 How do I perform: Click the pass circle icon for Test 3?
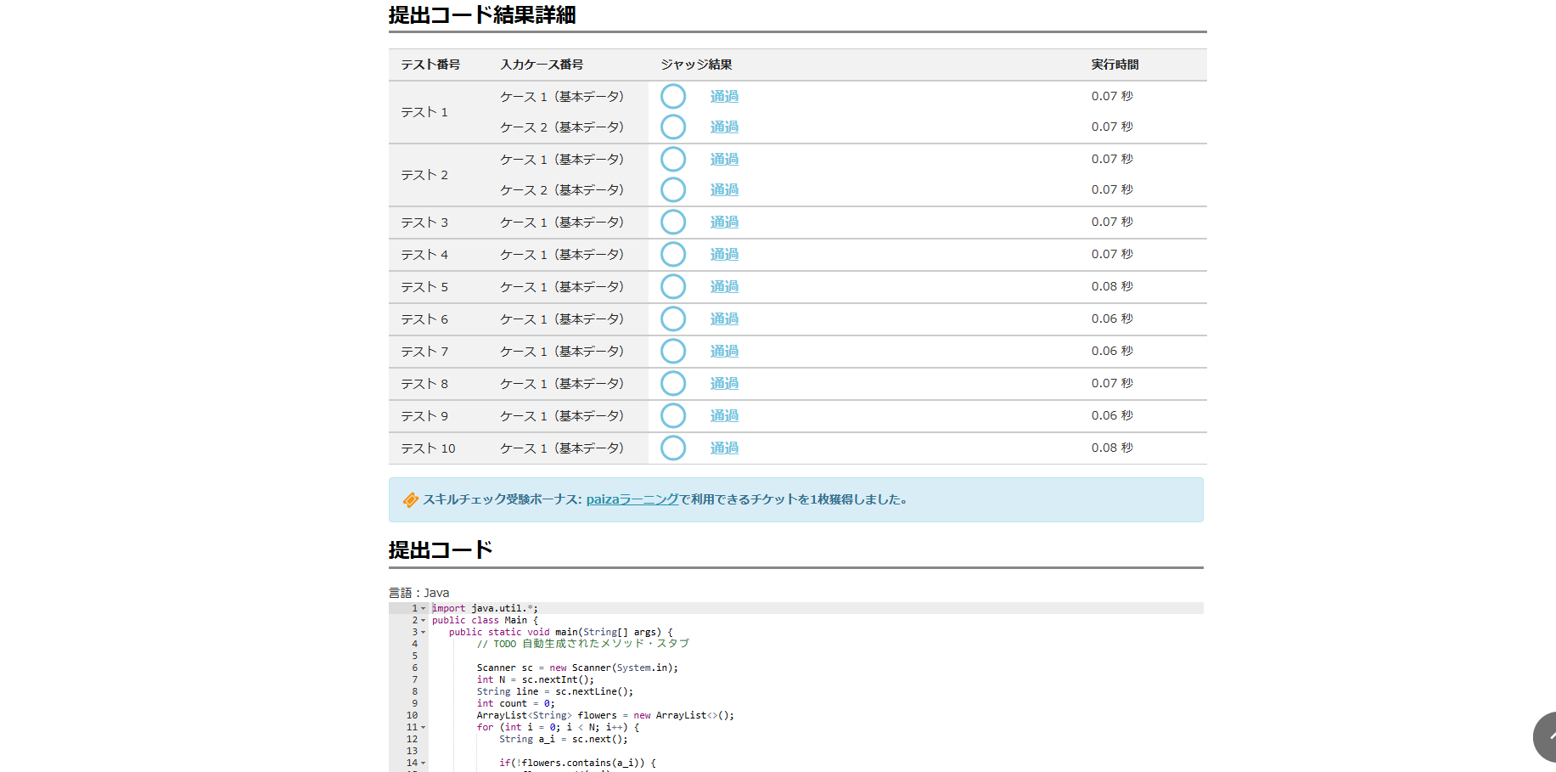click(x=673, y=223)
